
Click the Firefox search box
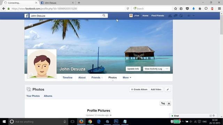pyautogui.click(x=152, y=9)
